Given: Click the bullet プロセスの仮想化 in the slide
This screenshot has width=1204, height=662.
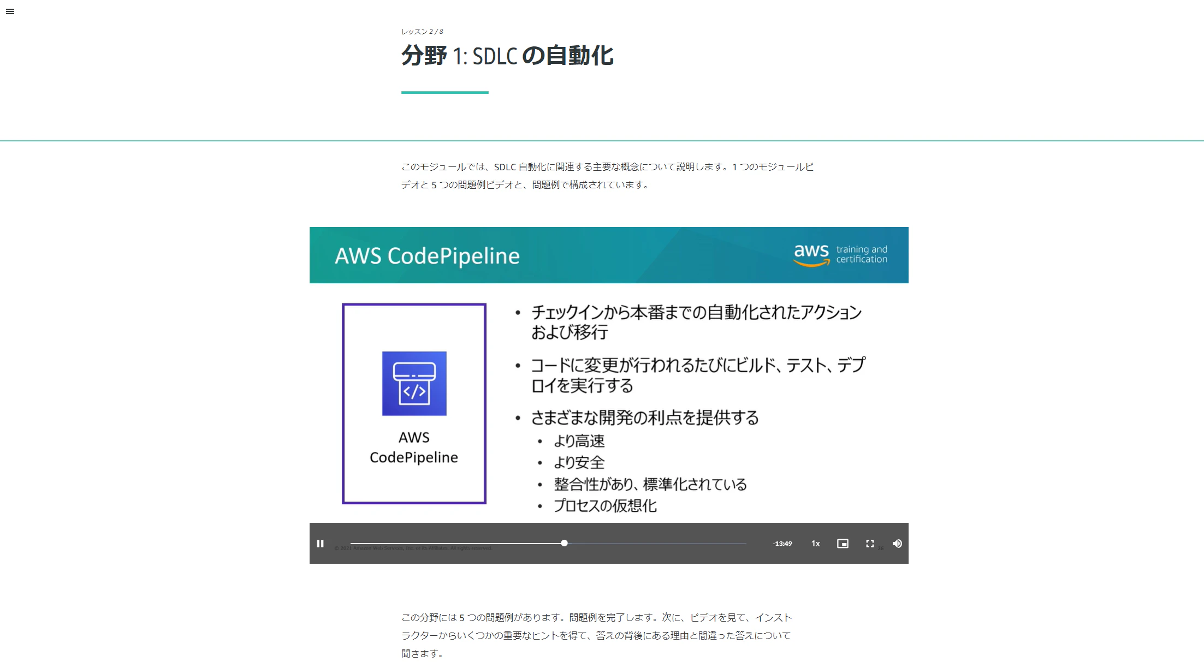Looking at the screenshot, I should click(x=605, y=505).
